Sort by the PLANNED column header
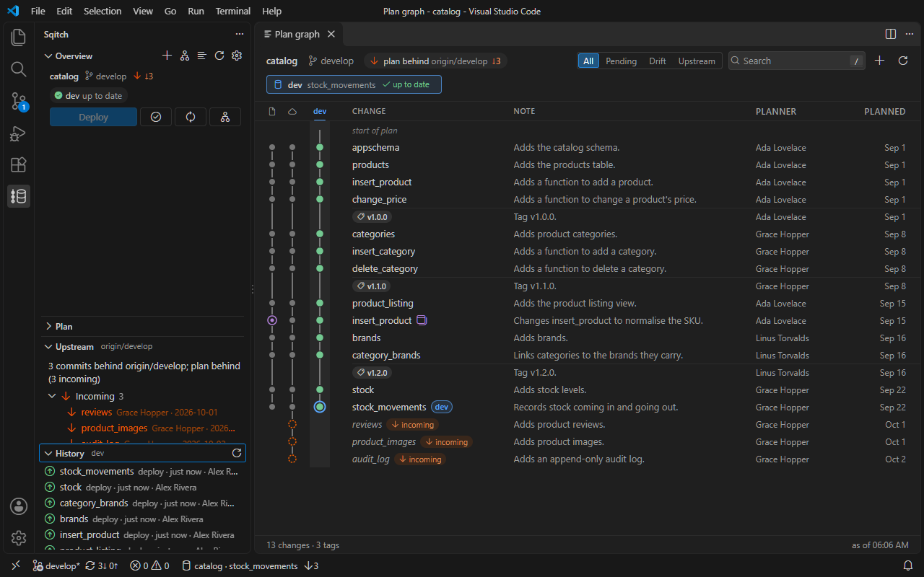Image resolution: width=924 pixels, height=577 pixels. pos(884,111)
